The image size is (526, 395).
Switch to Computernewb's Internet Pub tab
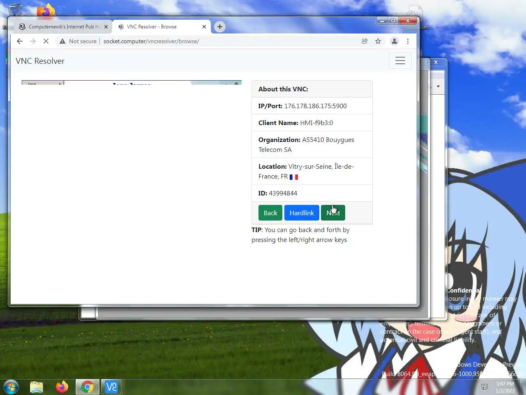(62, 27)
